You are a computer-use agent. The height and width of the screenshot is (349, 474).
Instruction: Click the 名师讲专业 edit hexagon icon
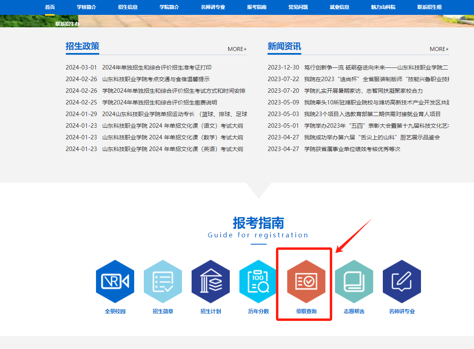(x=402, y=282)
